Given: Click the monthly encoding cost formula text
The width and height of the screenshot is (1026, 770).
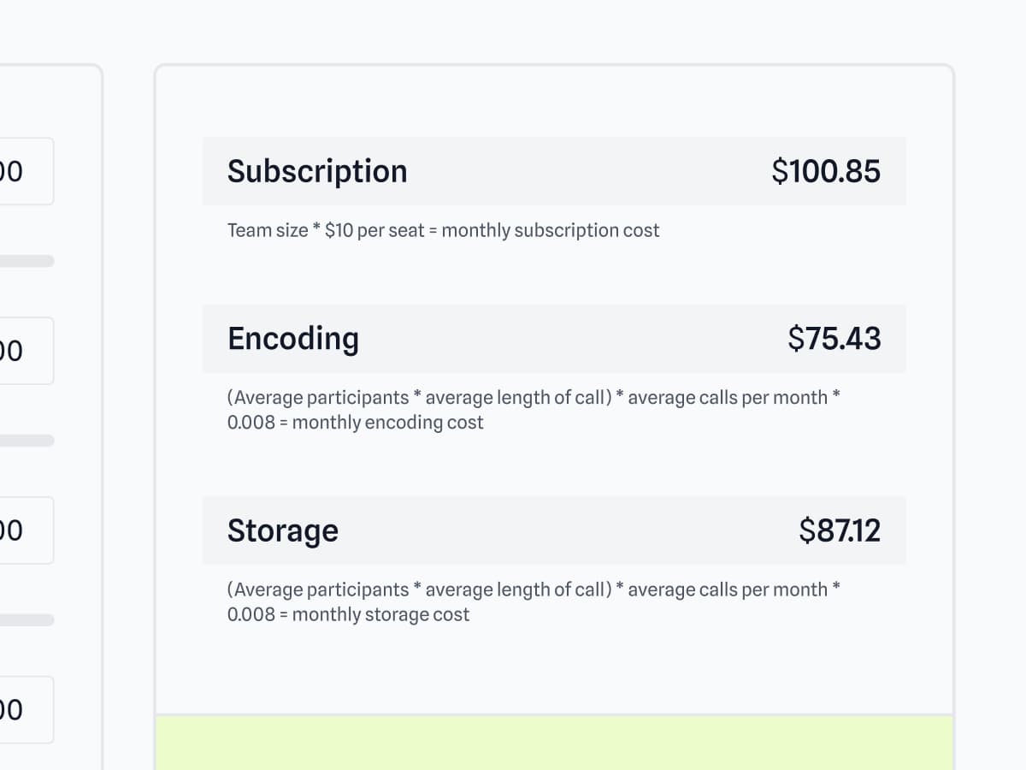Looking at the screenshot, I should point(533,410).
